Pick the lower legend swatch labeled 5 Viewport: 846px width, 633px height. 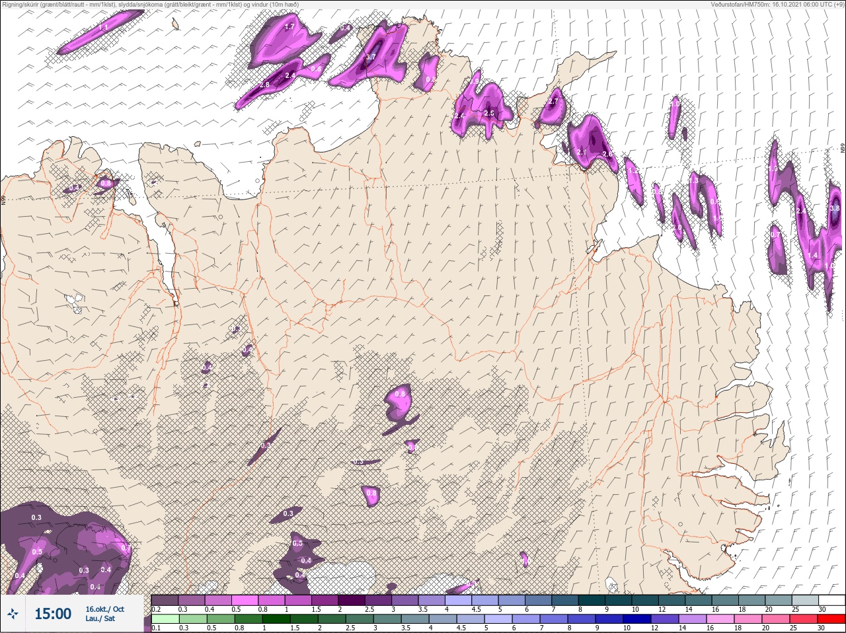[498, 618]
